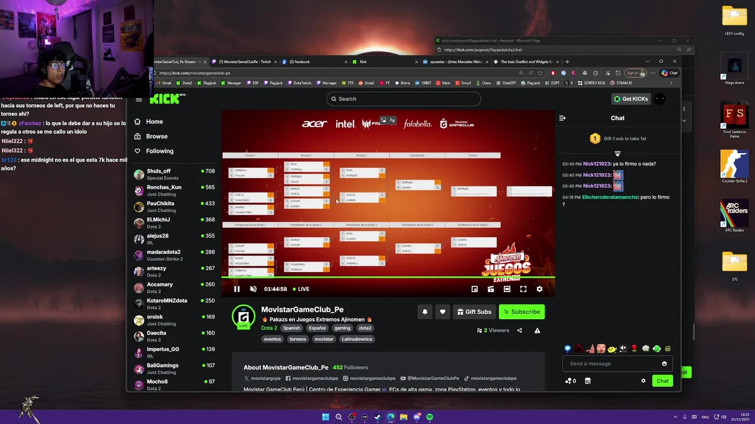The image size is (755, 424).
Task: Report stream with warning triangle icon
Action: (x=537, y=330)
